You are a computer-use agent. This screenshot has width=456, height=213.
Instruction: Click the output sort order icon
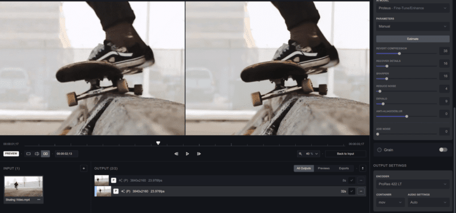point(363,168)
